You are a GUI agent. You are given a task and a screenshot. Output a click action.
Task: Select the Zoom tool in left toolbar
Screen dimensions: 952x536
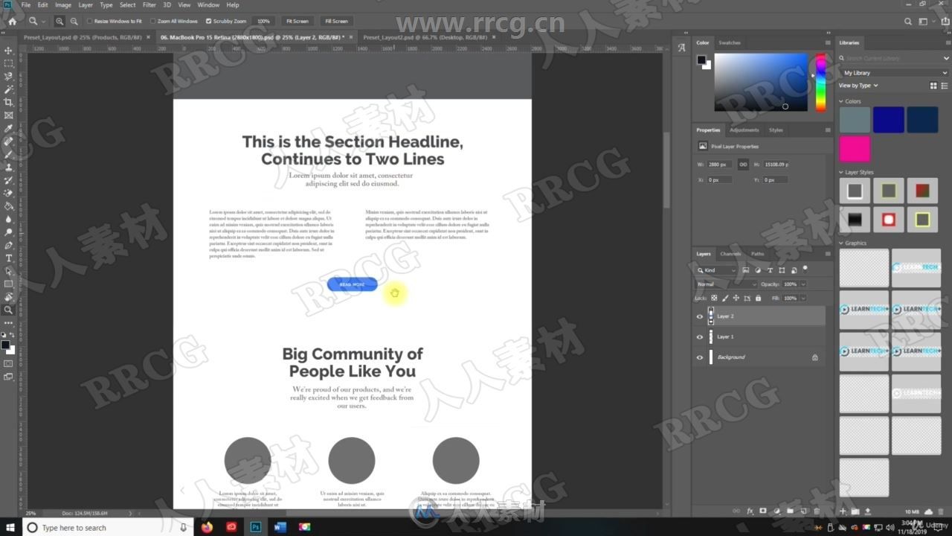(9, 310)
